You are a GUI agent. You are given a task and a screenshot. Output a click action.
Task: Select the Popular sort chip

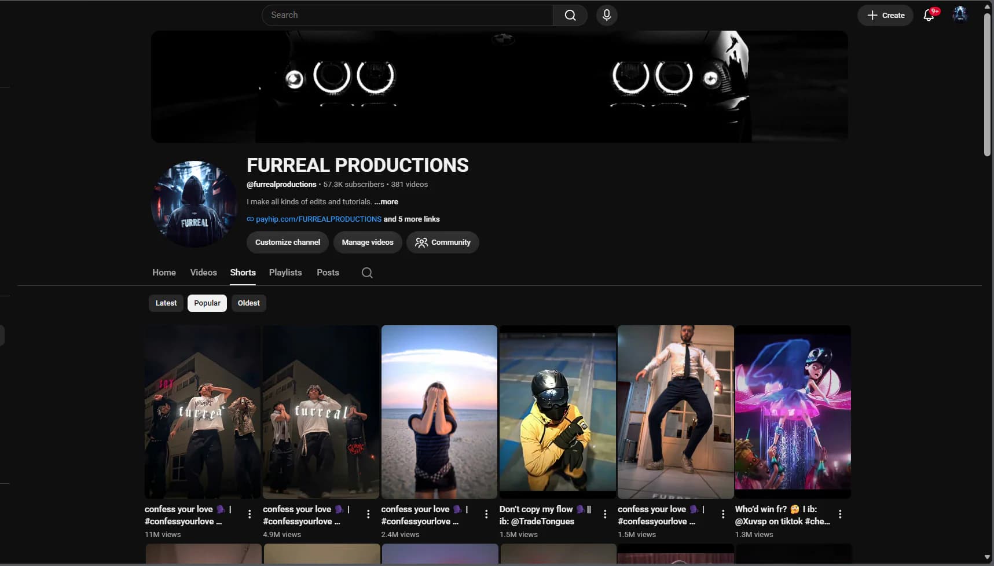tap(207, 303)
